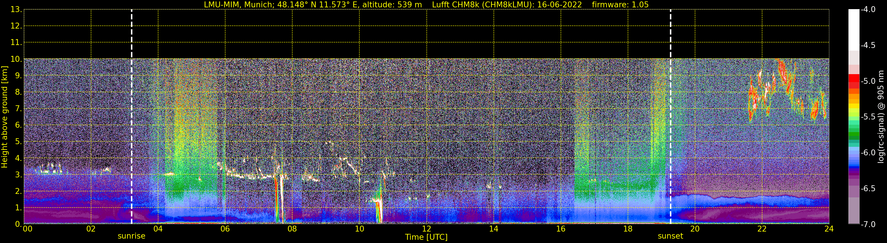Click the colorbar label 'log(rc-signal) @ 905 nm'

tap(881, 117)
